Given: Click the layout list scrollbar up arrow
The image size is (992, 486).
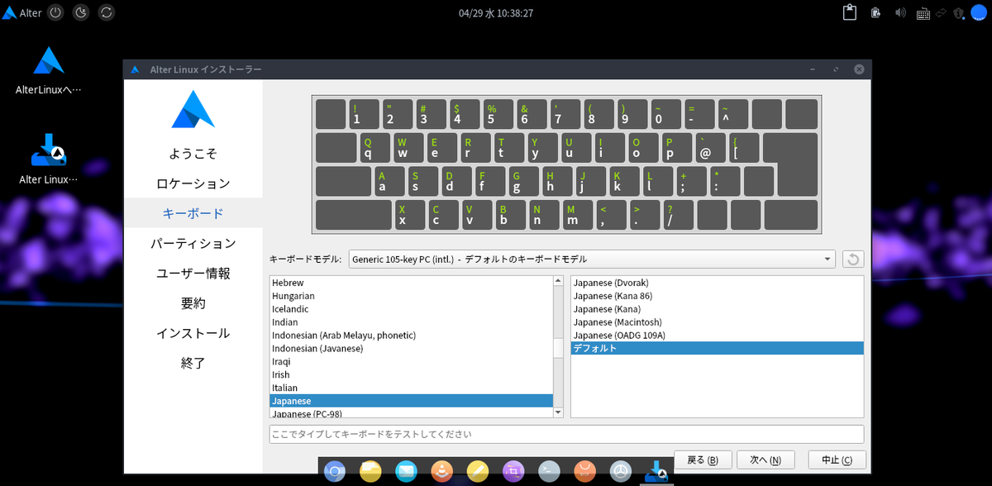Looking at the screenshot, I should coord(558,281).
